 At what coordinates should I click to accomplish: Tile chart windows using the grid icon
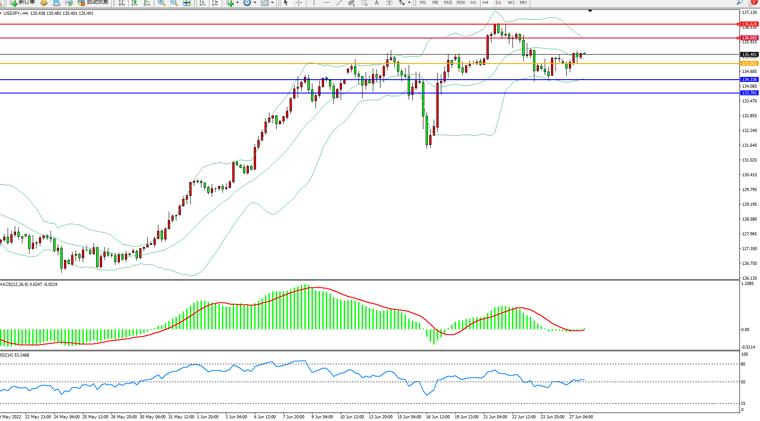click(x=187, y=3)
